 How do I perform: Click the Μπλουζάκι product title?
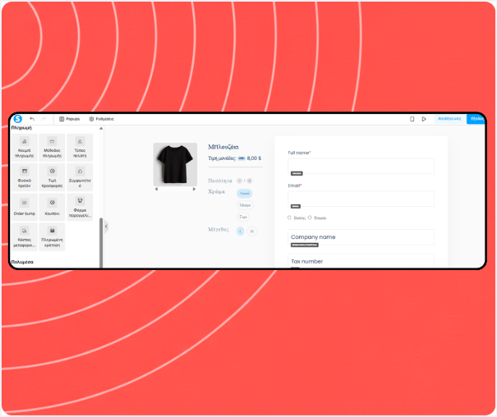click(223, 147)
